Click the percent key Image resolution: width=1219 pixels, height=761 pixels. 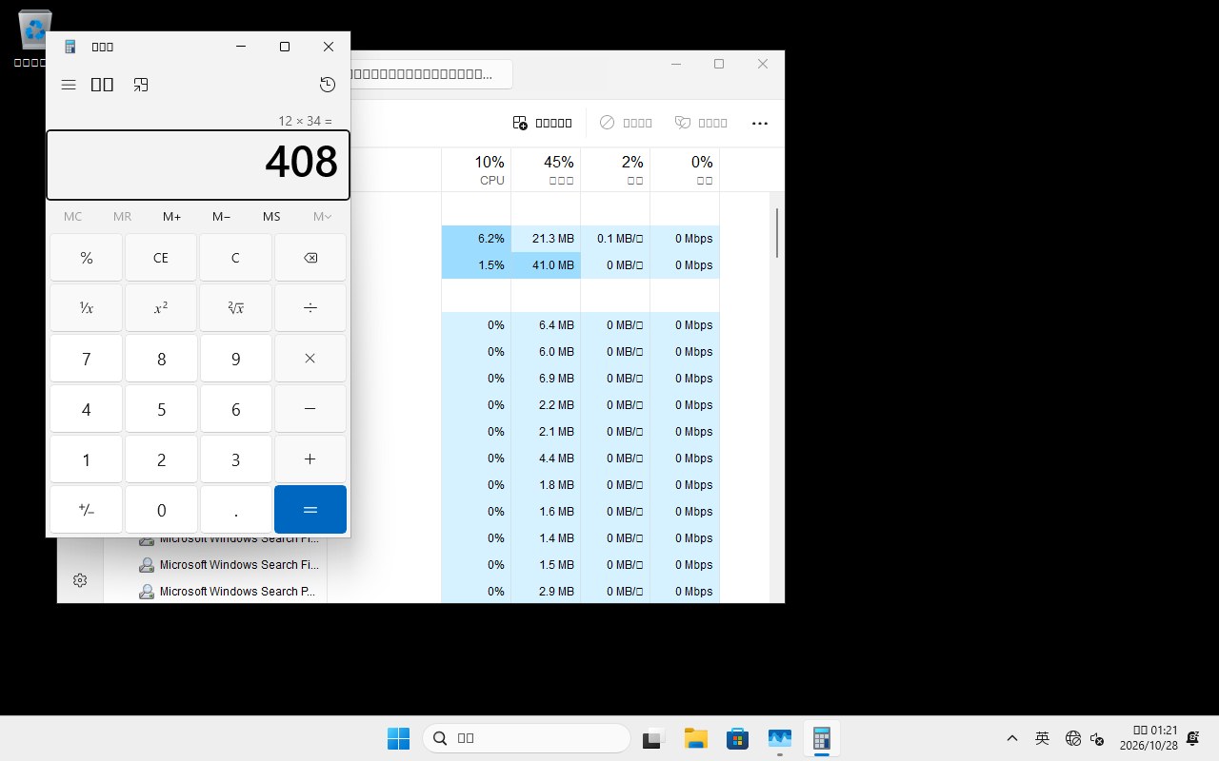tap(87, 258)
